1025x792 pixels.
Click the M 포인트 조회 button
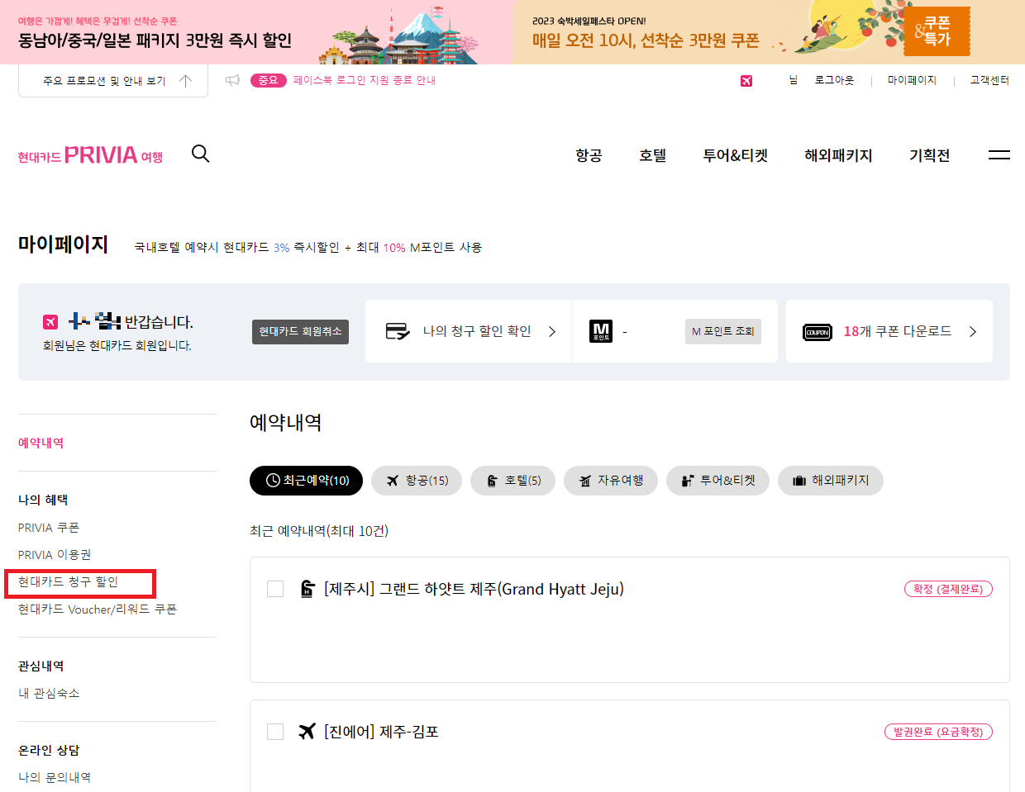[723, 331]
